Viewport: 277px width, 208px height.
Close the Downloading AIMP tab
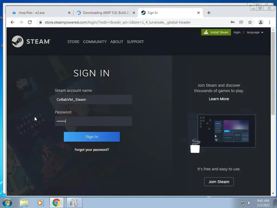134,13
